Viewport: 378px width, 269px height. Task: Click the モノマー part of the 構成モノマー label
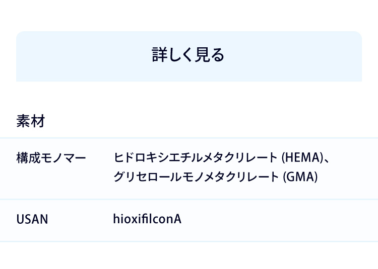(x=64, y=158)
